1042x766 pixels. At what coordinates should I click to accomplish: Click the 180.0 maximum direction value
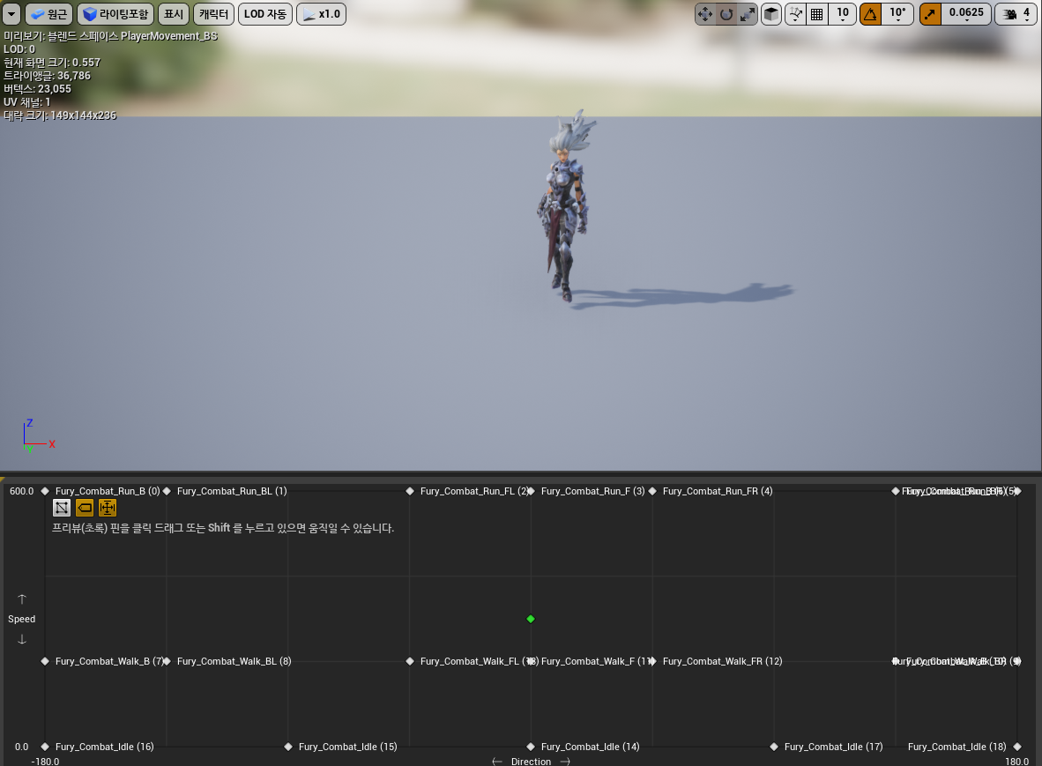1016,762
